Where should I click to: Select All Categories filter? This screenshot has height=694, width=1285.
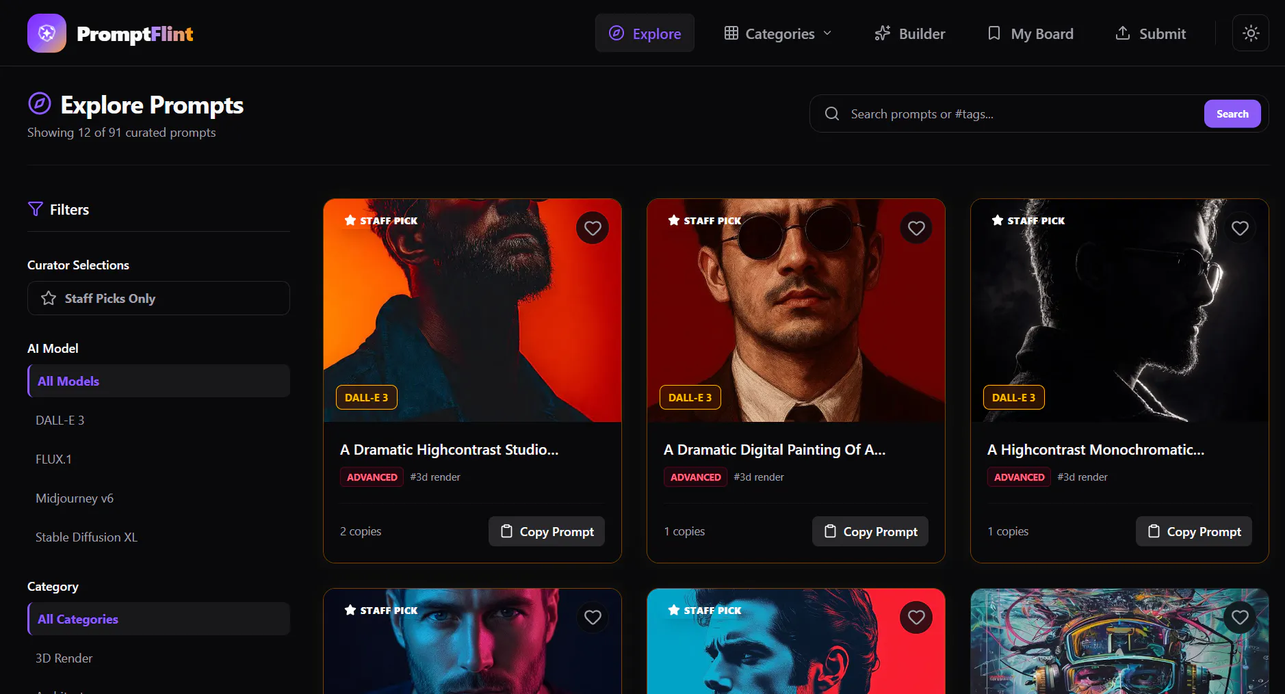pyautogui.click(x=159, y=619)
